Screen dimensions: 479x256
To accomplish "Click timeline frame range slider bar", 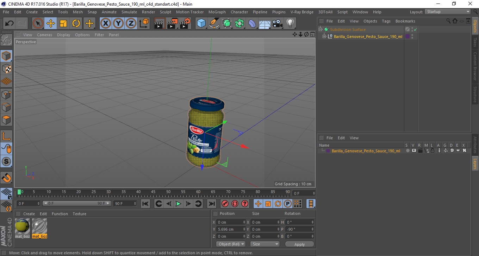I will (x=77, y=204).
